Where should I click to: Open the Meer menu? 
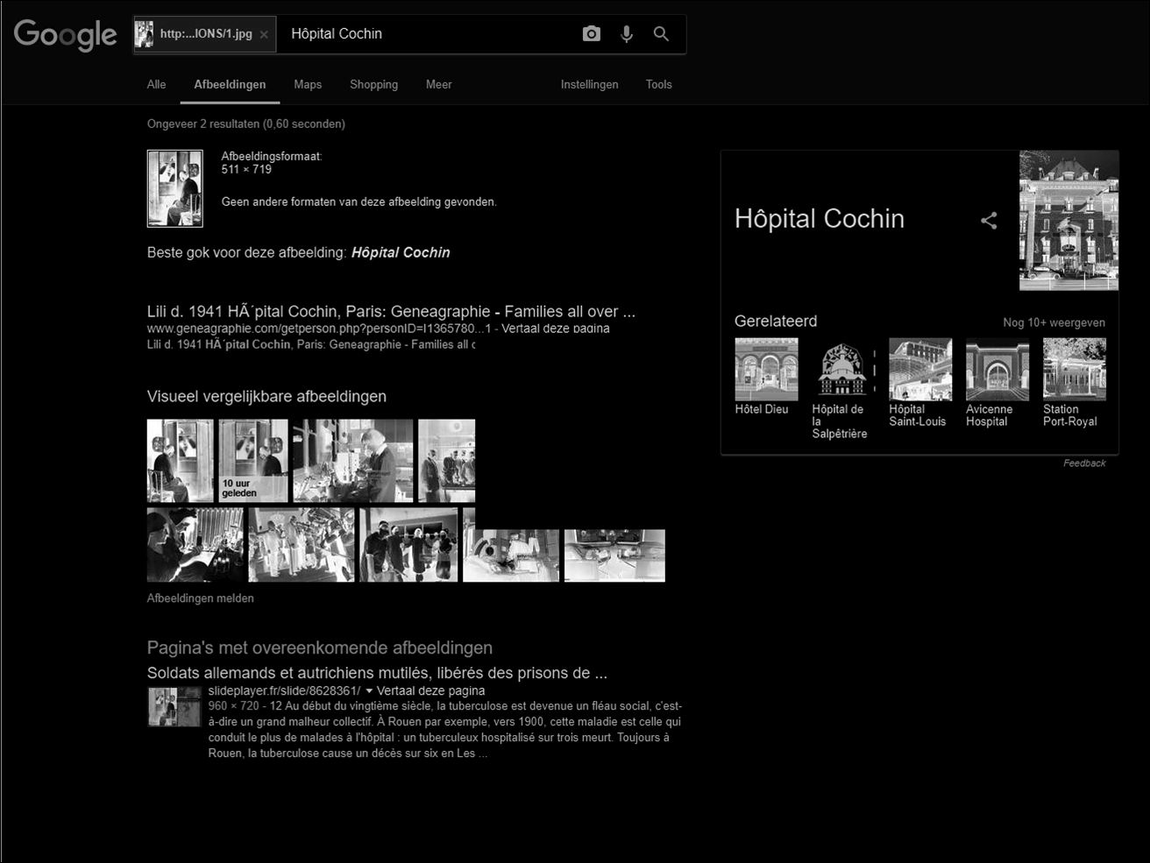(438, 85)
